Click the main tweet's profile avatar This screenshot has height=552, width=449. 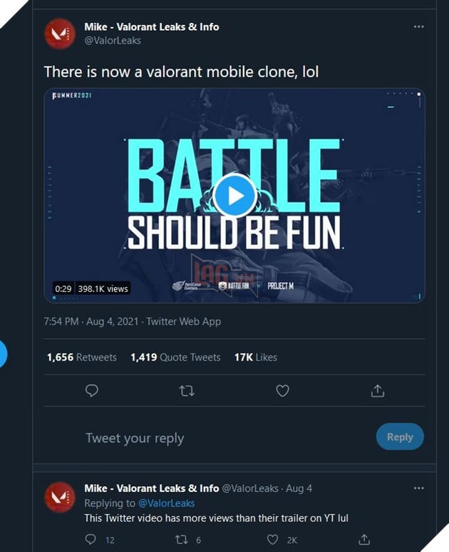(x=60, y=34)
